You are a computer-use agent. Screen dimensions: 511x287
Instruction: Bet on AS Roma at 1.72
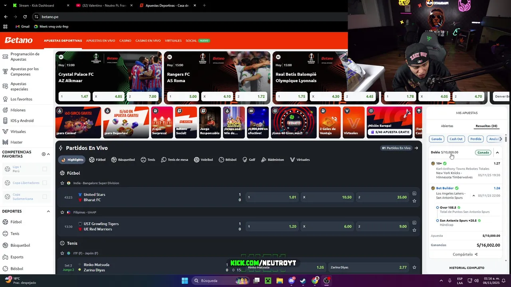pyautogui.click(x=252, y=96)
